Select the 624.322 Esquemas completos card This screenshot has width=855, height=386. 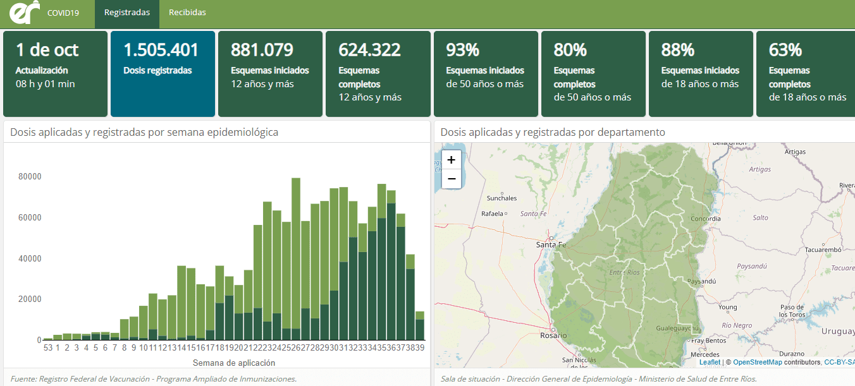(378, 74)
